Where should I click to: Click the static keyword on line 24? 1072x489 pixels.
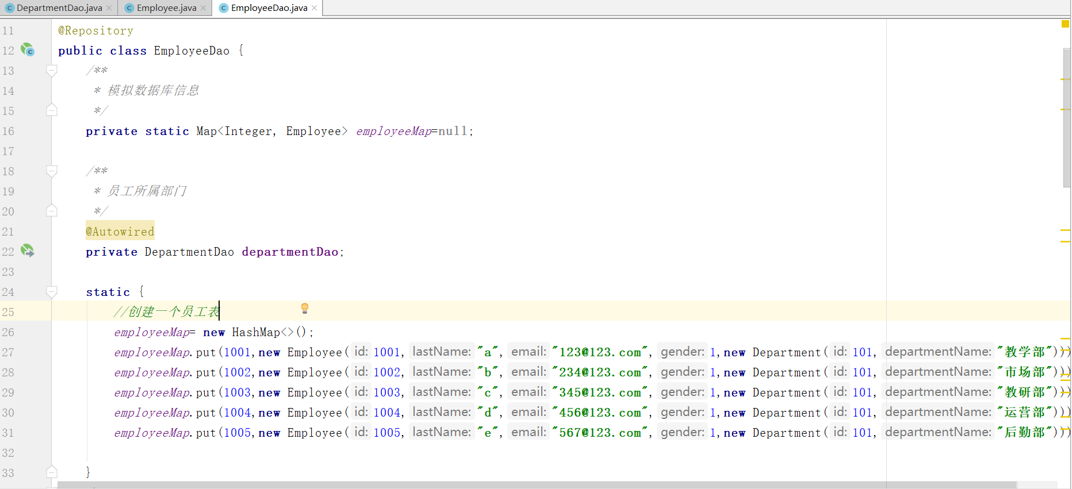[x=108, y=292]
